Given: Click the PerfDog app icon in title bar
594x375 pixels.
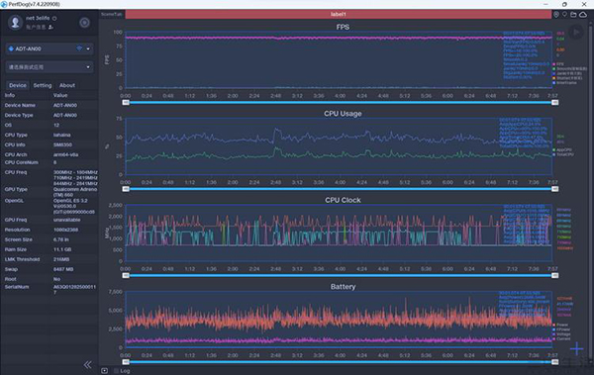Looking at the screenshot, I should coord(4,4).
